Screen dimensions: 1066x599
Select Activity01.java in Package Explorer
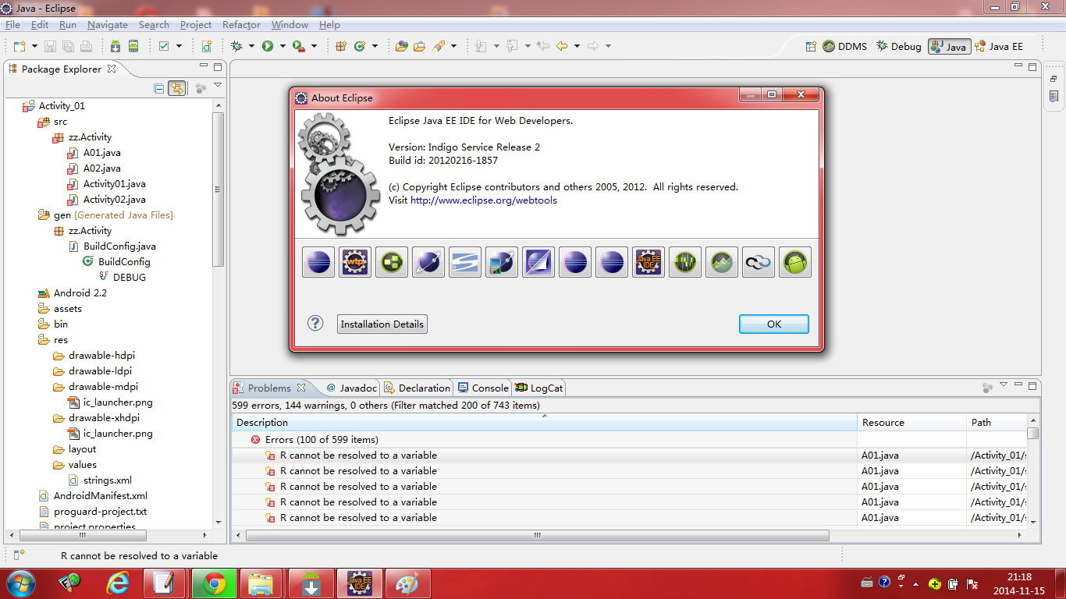point(114,183)
